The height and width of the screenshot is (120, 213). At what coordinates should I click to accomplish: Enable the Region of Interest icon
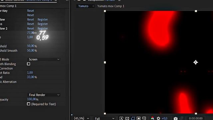tap(138, 118)
